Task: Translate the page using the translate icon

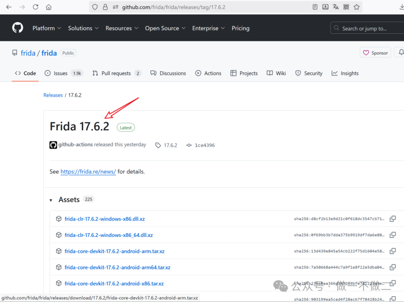Action: click(x=336, y=7)
